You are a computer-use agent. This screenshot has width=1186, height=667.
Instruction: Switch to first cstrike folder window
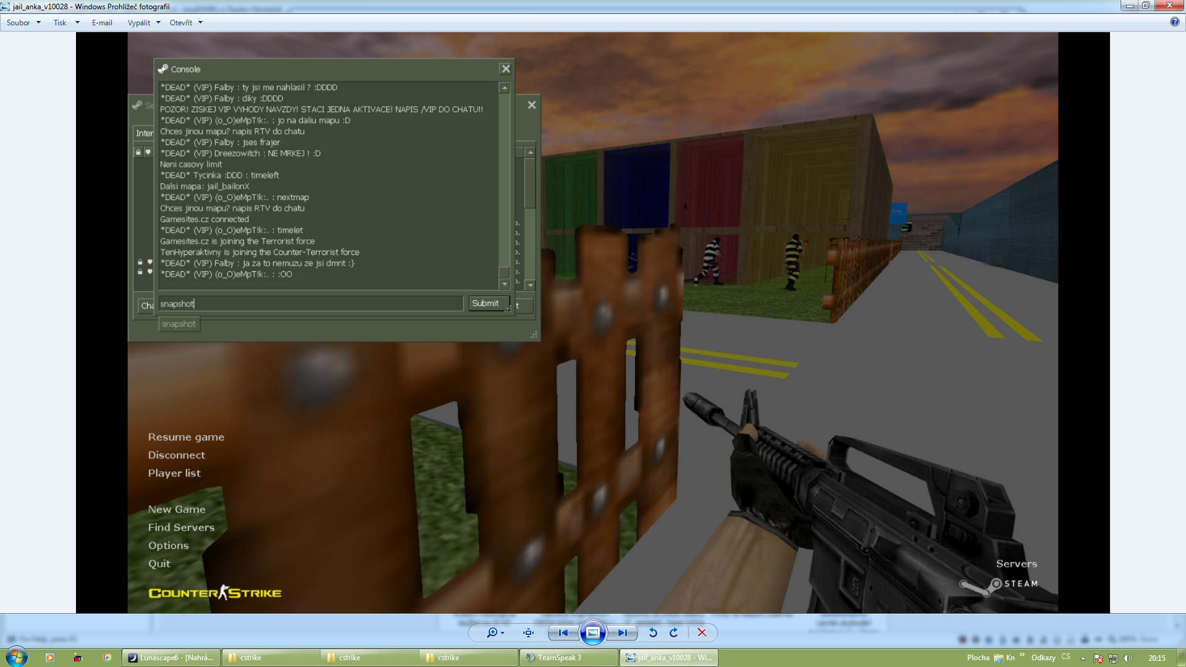click(271, 658)
